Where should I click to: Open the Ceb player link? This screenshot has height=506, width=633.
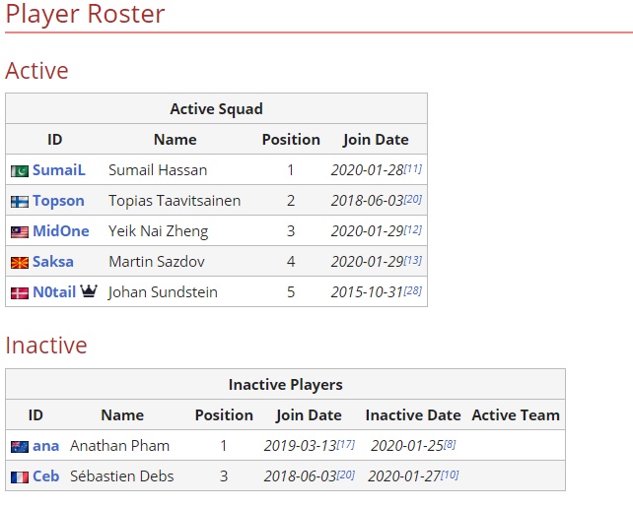tap(46, 476)
